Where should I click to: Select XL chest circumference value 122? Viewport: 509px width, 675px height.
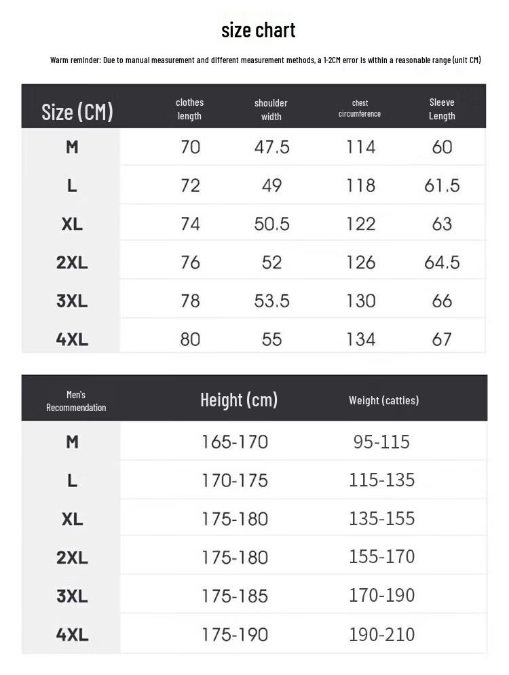(x=361, y=224)
